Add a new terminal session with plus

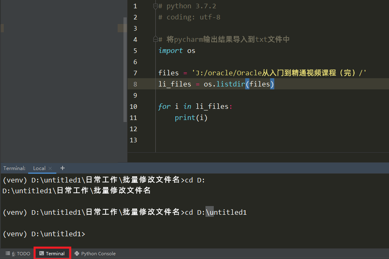coord(62,168)
